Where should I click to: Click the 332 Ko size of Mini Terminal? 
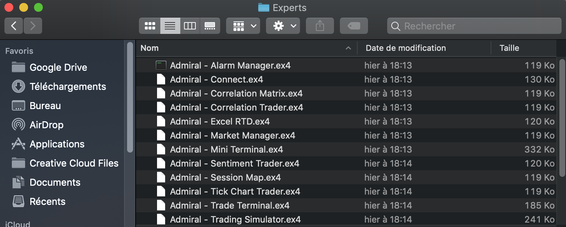coord(539,150)
